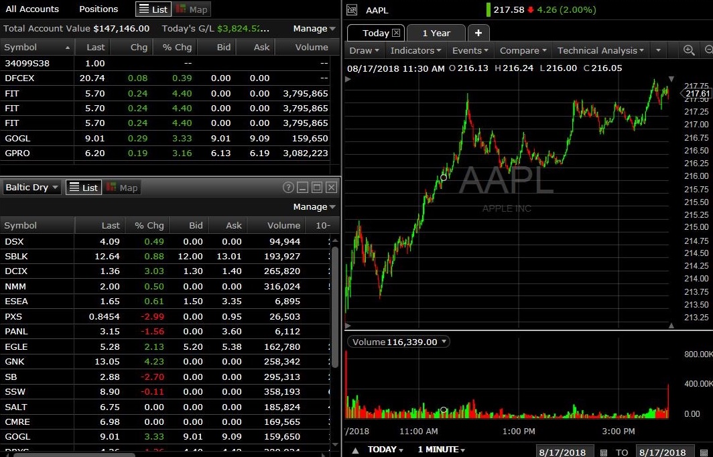This screenshot has height=457, width=713.
Task: Select the ESEA row
Action: pyautogui.click(x=166, y=302)
